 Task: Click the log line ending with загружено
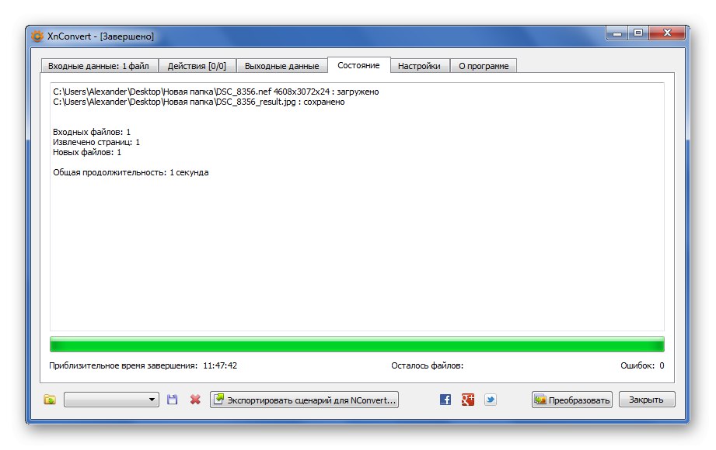216,92
